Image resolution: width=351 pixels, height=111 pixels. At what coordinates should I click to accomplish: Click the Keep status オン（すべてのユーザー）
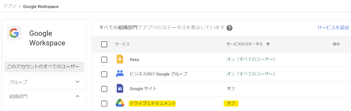251,59
